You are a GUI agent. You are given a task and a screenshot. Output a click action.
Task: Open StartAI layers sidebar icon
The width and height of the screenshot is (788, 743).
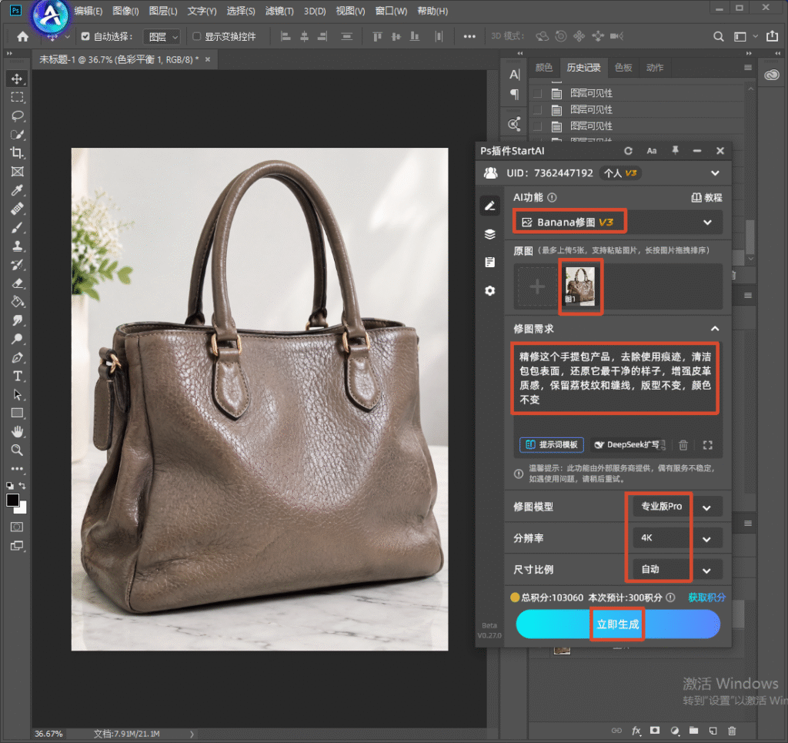coord(490,234)
